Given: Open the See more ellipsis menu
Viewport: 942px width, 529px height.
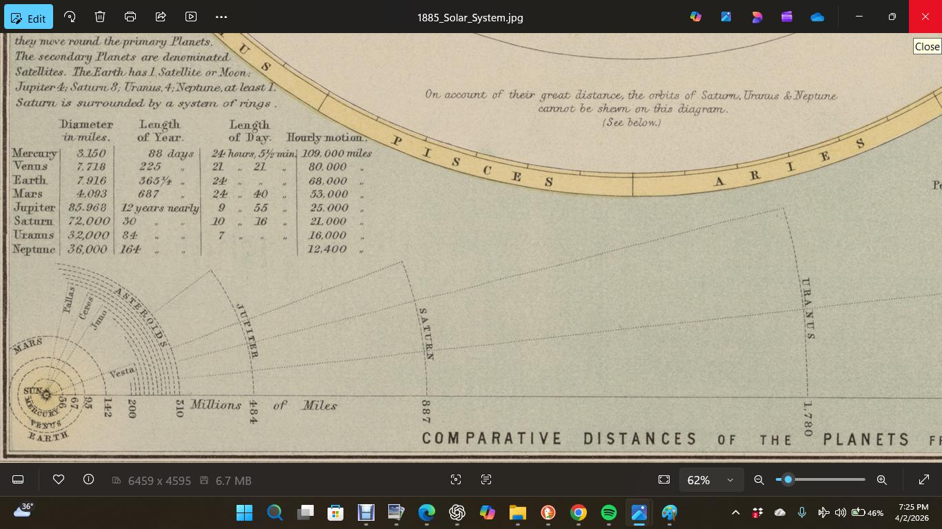Looking at the screenshot, I should 221,17.
